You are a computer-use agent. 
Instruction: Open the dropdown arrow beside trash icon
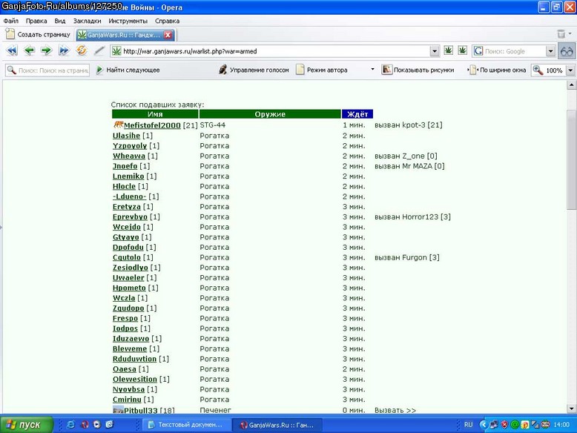pyautogui.click(x=570, y=33)
